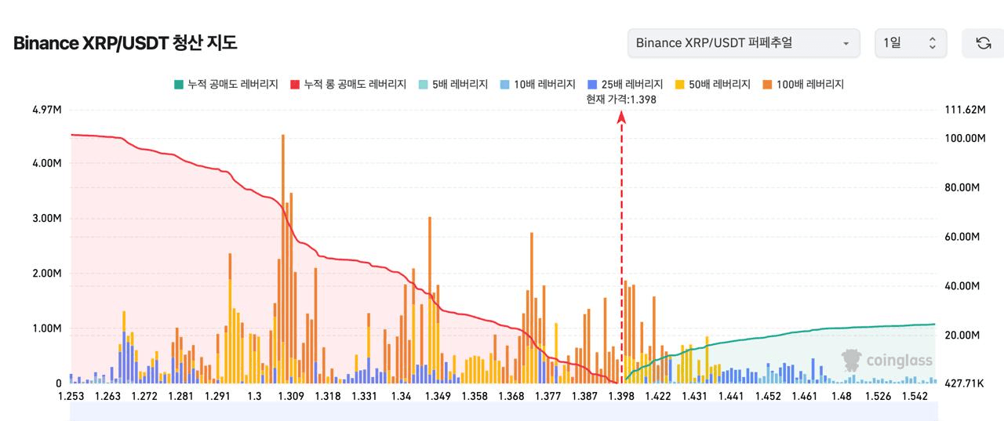Toggle the 누적 롱 공매도 레버리지 legend series
The width and height of the screenshot is (1004, 421).
coord(347,85)
